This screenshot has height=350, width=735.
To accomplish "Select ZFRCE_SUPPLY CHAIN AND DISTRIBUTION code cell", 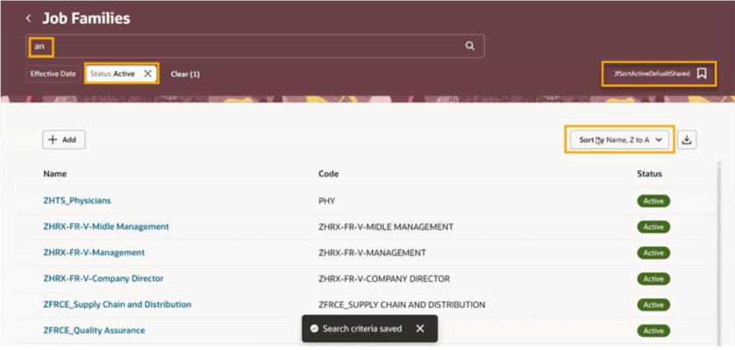I will (402, 305).
